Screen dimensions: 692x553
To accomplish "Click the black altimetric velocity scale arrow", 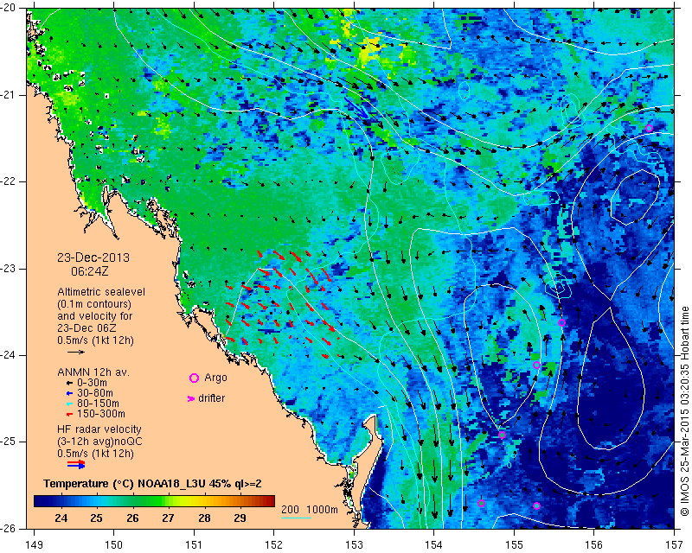I will pyautogui.click(x=76, y=352).
